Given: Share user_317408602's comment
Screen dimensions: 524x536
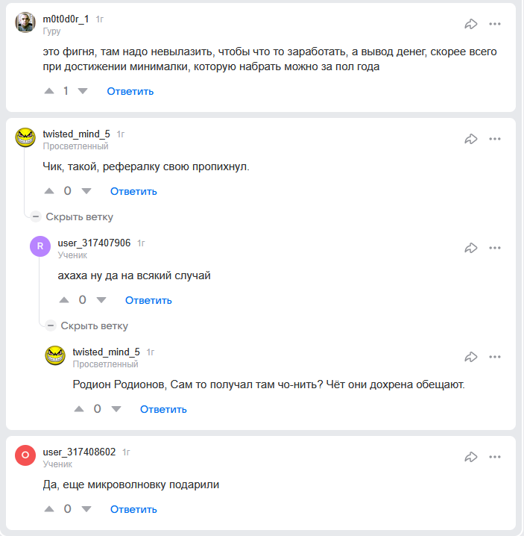Looking at the screenshot, I should 471,457.
